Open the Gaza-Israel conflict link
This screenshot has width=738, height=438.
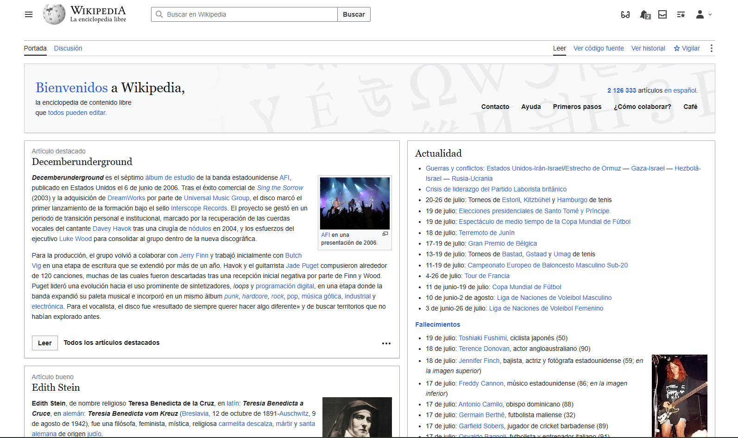(648, 168)
